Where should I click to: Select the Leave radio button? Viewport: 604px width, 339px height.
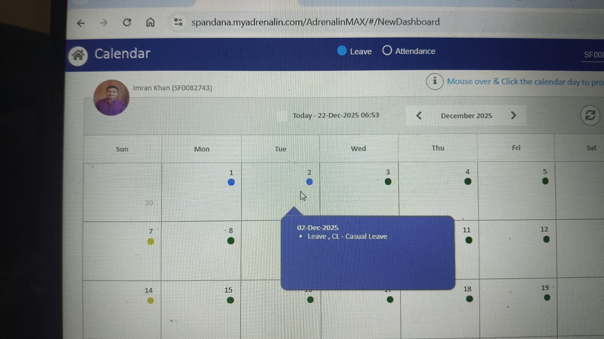coord(342,51)
